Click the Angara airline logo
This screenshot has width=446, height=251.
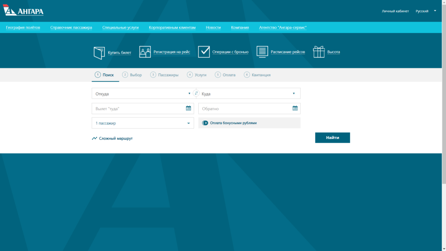tap(23, 11)
